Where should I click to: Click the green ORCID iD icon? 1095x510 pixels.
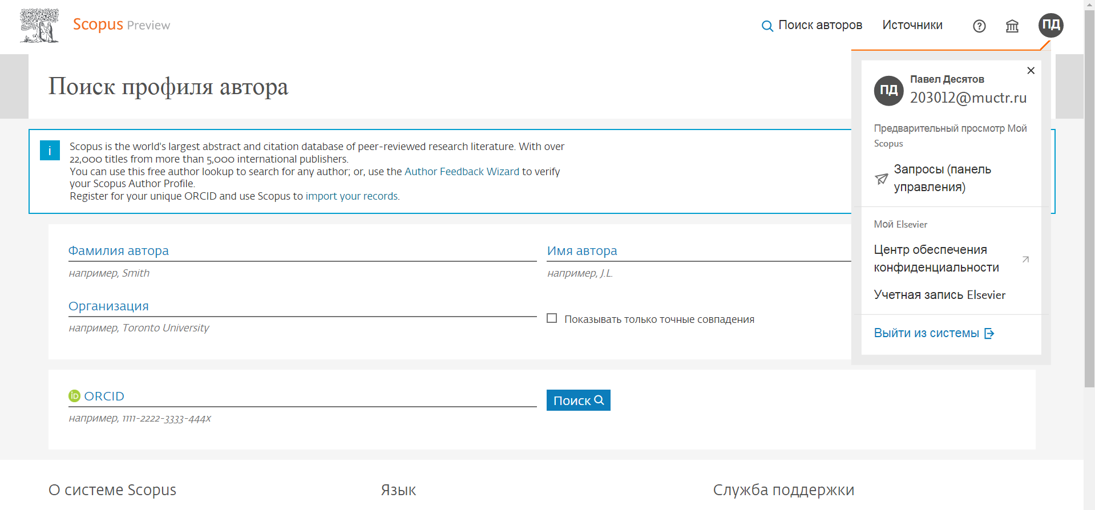(75, 396)
